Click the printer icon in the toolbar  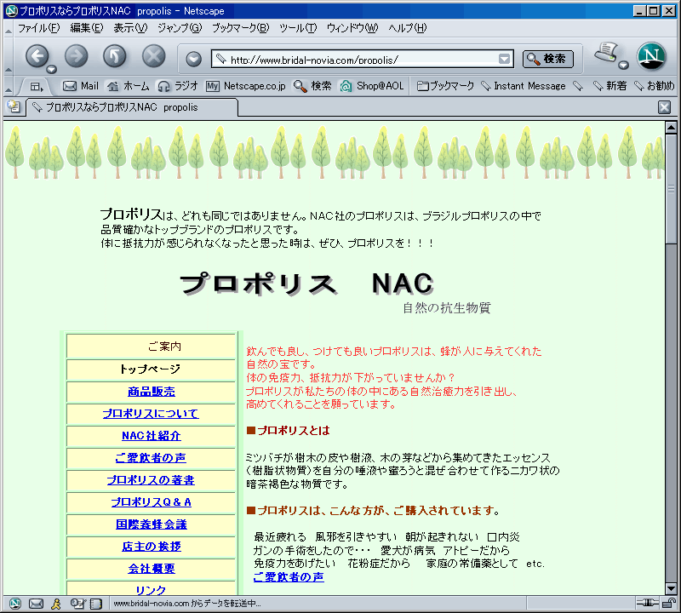tap(607, 53)
